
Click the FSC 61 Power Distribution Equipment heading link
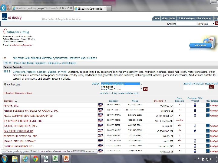[40, 63]
